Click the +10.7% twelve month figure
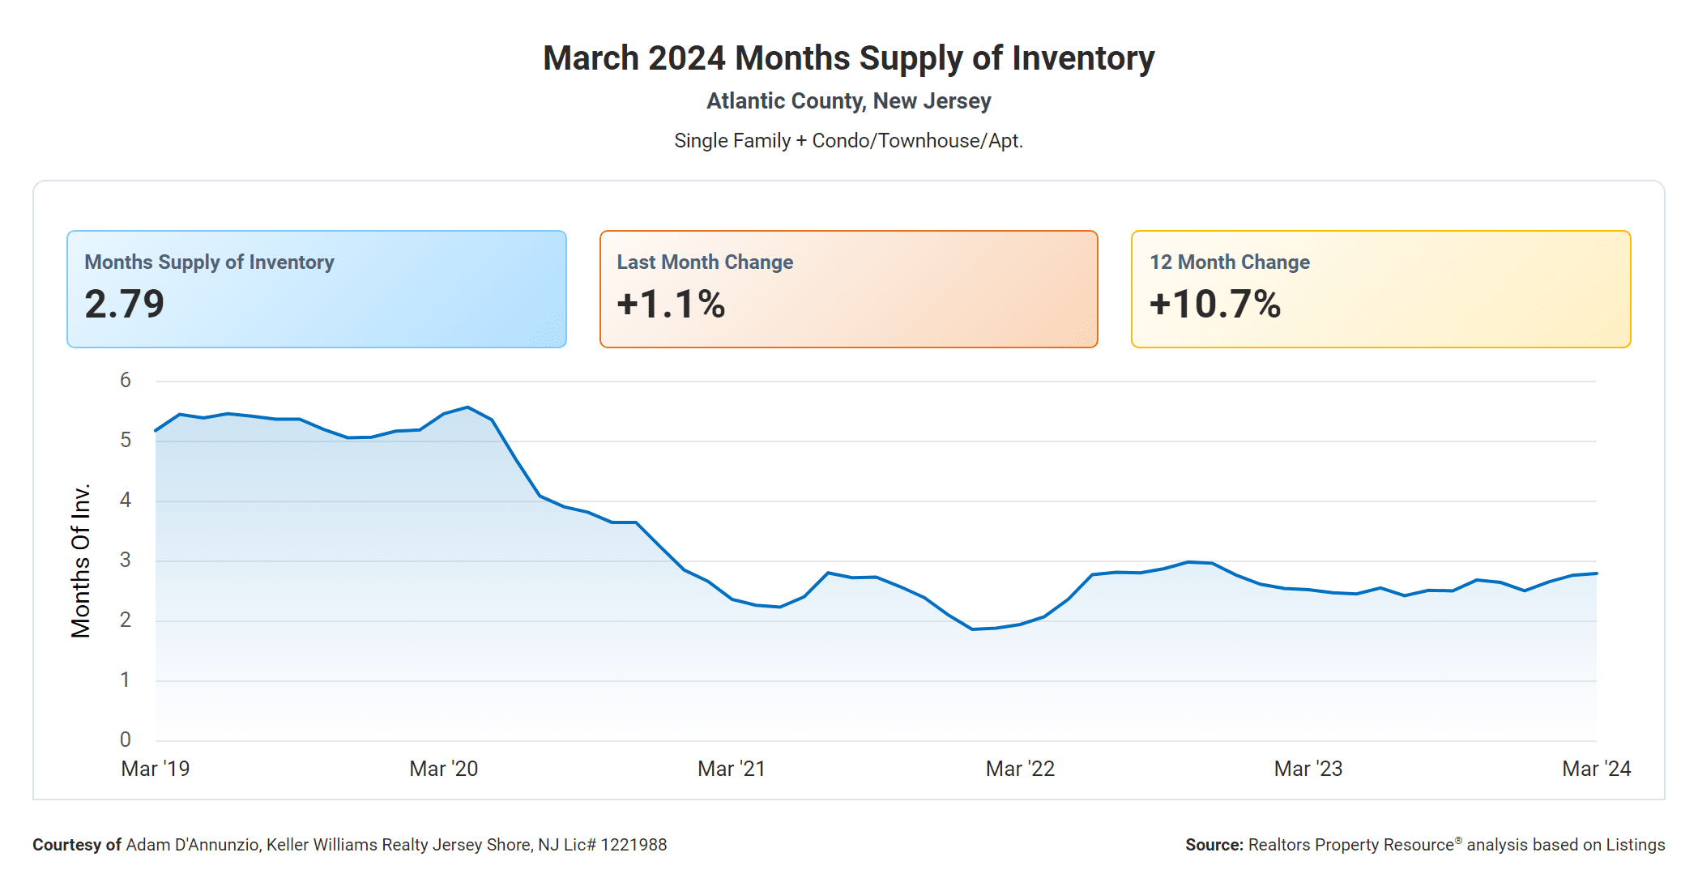 [x=1215, y=305]
